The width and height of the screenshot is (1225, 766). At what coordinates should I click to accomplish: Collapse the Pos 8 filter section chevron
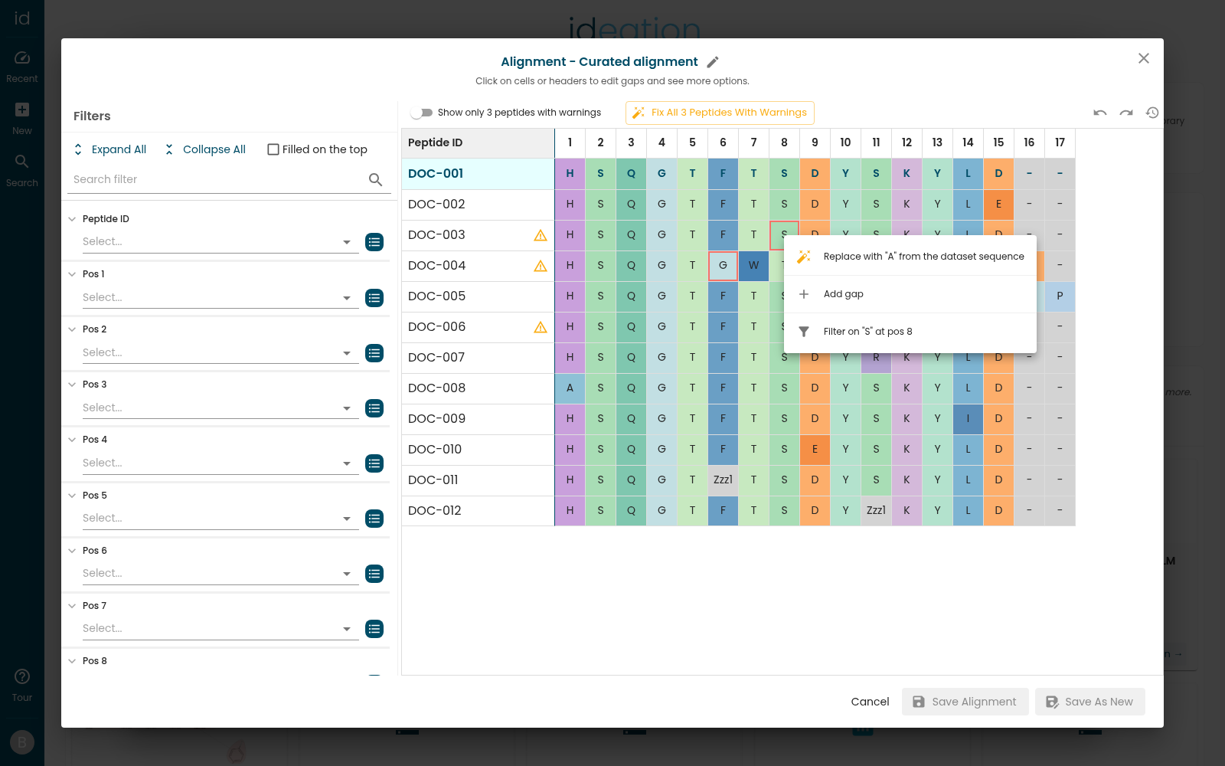coord(72,661)
